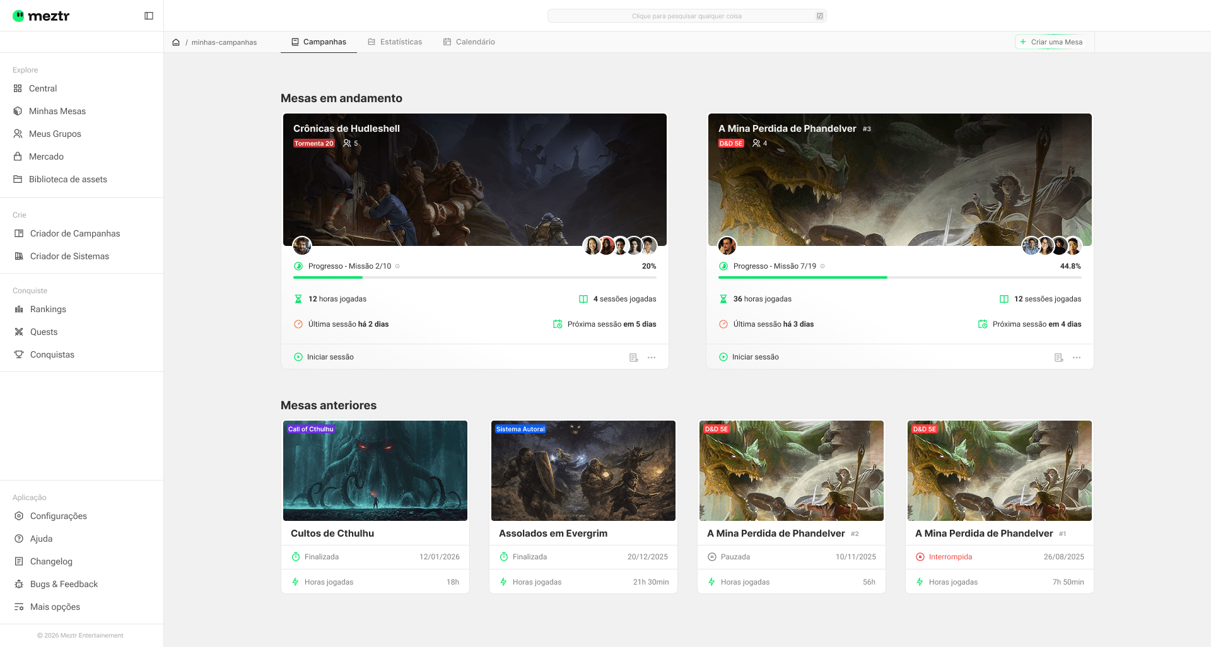Switch to the Estatísticas tab
This screenshot has width=1211, height=647.
(x=395, y=42)
